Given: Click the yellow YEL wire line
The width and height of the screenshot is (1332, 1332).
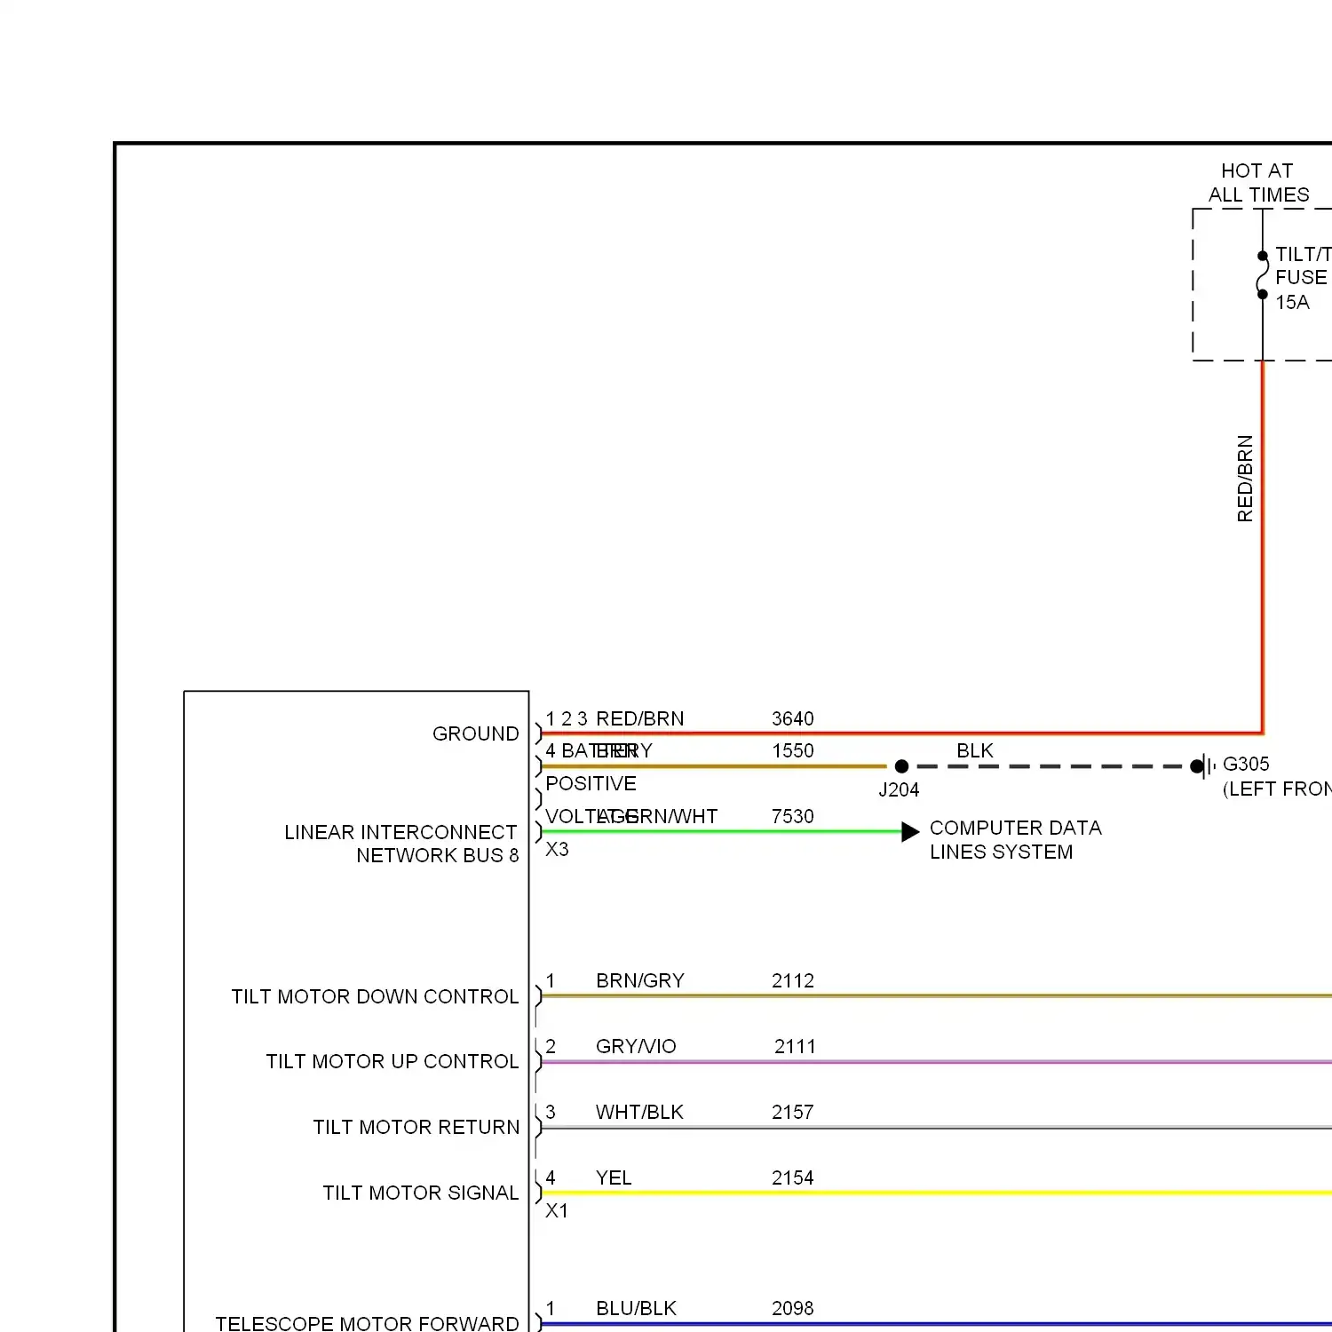Looking at the screenshot, I should coord(936,1193).
